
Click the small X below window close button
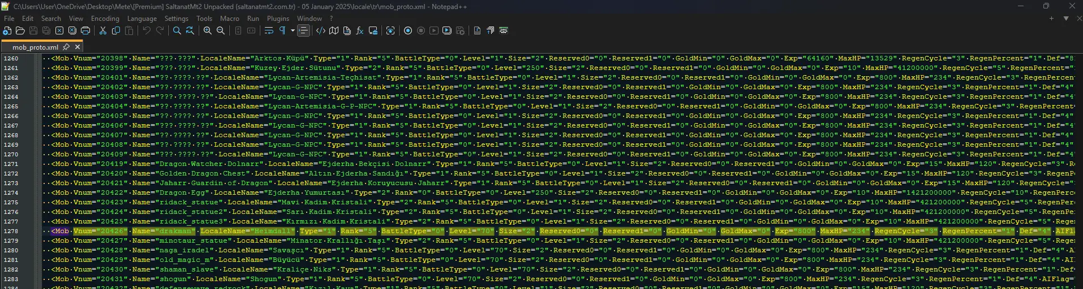[x=1079, y=19]
